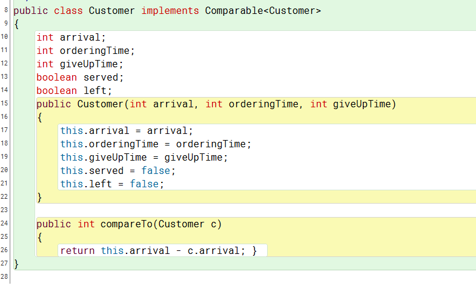476x297 pixels.
Task: Click line number 28 in the gutter
Action: coord(4,276)
